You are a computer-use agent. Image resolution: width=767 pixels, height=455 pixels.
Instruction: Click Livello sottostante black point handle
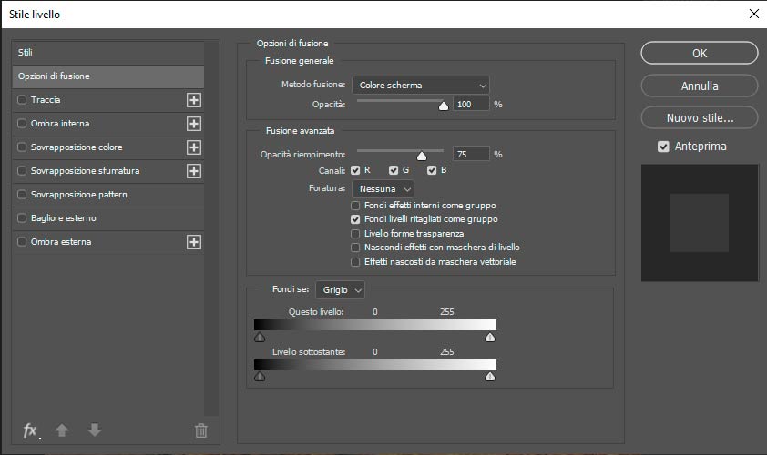coord(260,377)
